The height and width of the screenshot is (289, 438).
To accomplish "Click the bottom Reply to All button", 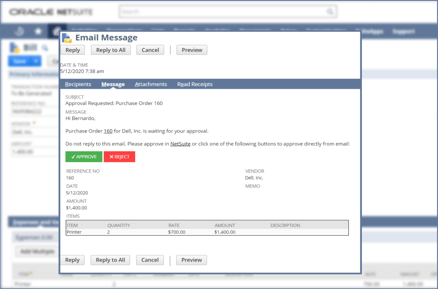I will 110,260.
